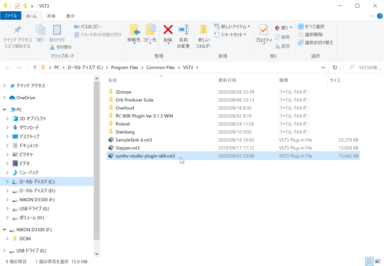384x266 pixels.
Task: Expand the OneDrive tree node
Action: pos(4,98)
